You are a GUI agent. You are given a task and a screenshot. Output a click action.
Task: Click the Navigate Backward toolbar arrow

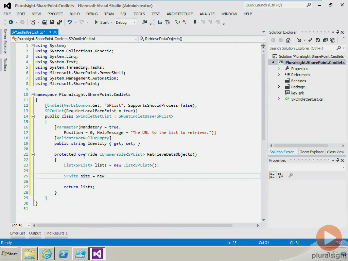pos(11,22)
